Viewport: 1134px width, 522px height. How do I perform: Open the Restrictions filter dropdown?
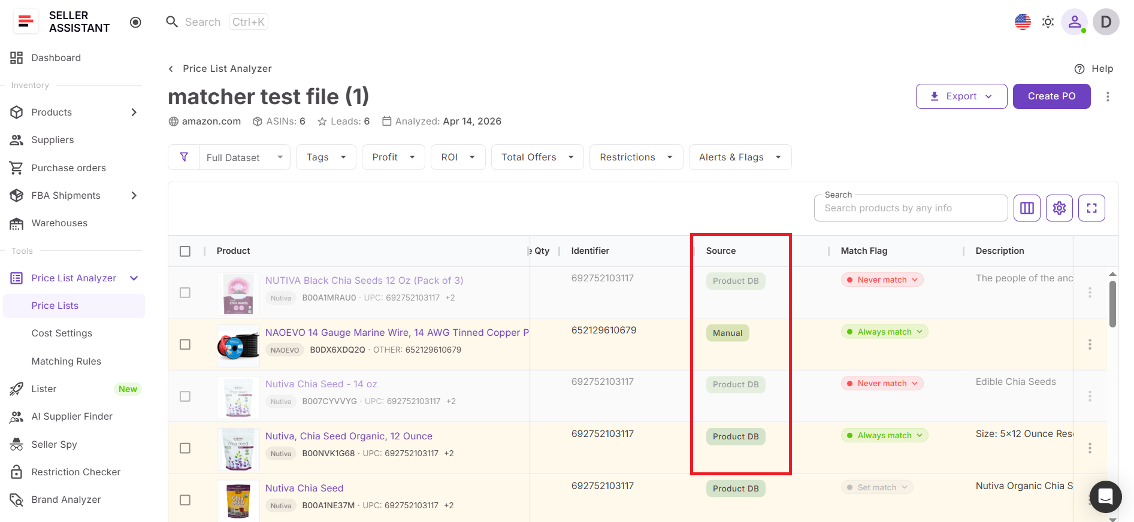click(636, 157)
